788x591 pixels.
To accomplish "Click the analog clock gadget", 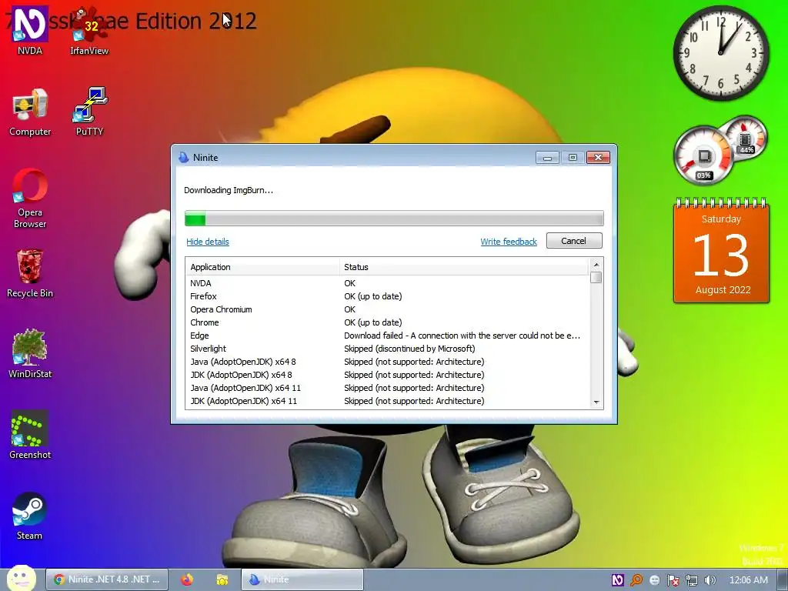I will tap(721, 52).
